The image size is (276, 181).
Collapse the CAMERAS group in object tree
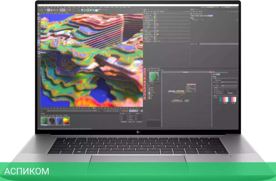click(x=144, y=23)
